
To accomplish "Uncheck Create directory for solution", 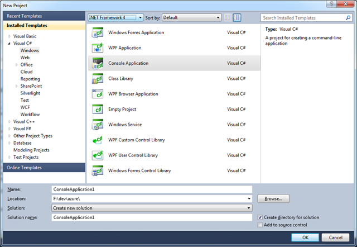I will point(260,217).
